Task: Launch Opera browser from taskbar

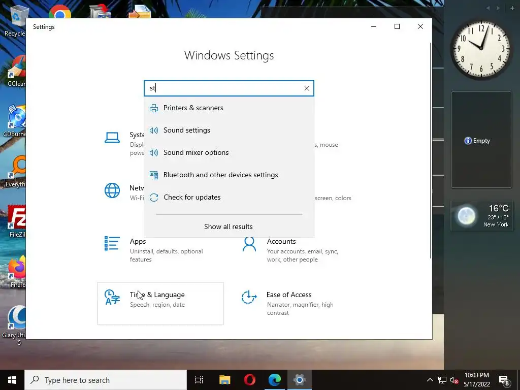Action: point(249,380)
